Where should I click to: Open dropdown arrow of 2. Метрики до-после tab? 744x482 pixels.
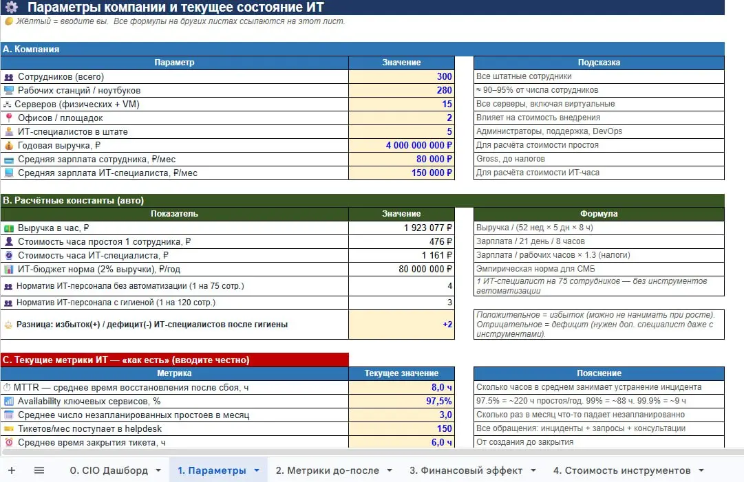390,470
